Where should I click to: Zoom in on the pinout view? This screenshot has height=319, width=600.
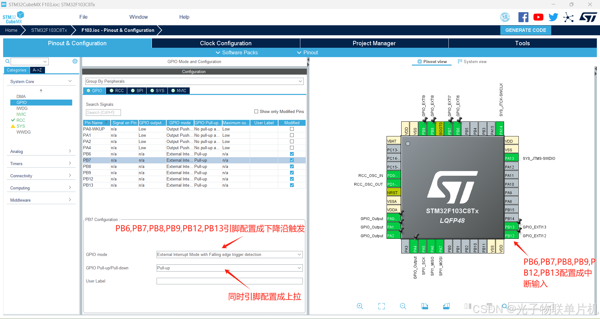[x=360, y=306]
